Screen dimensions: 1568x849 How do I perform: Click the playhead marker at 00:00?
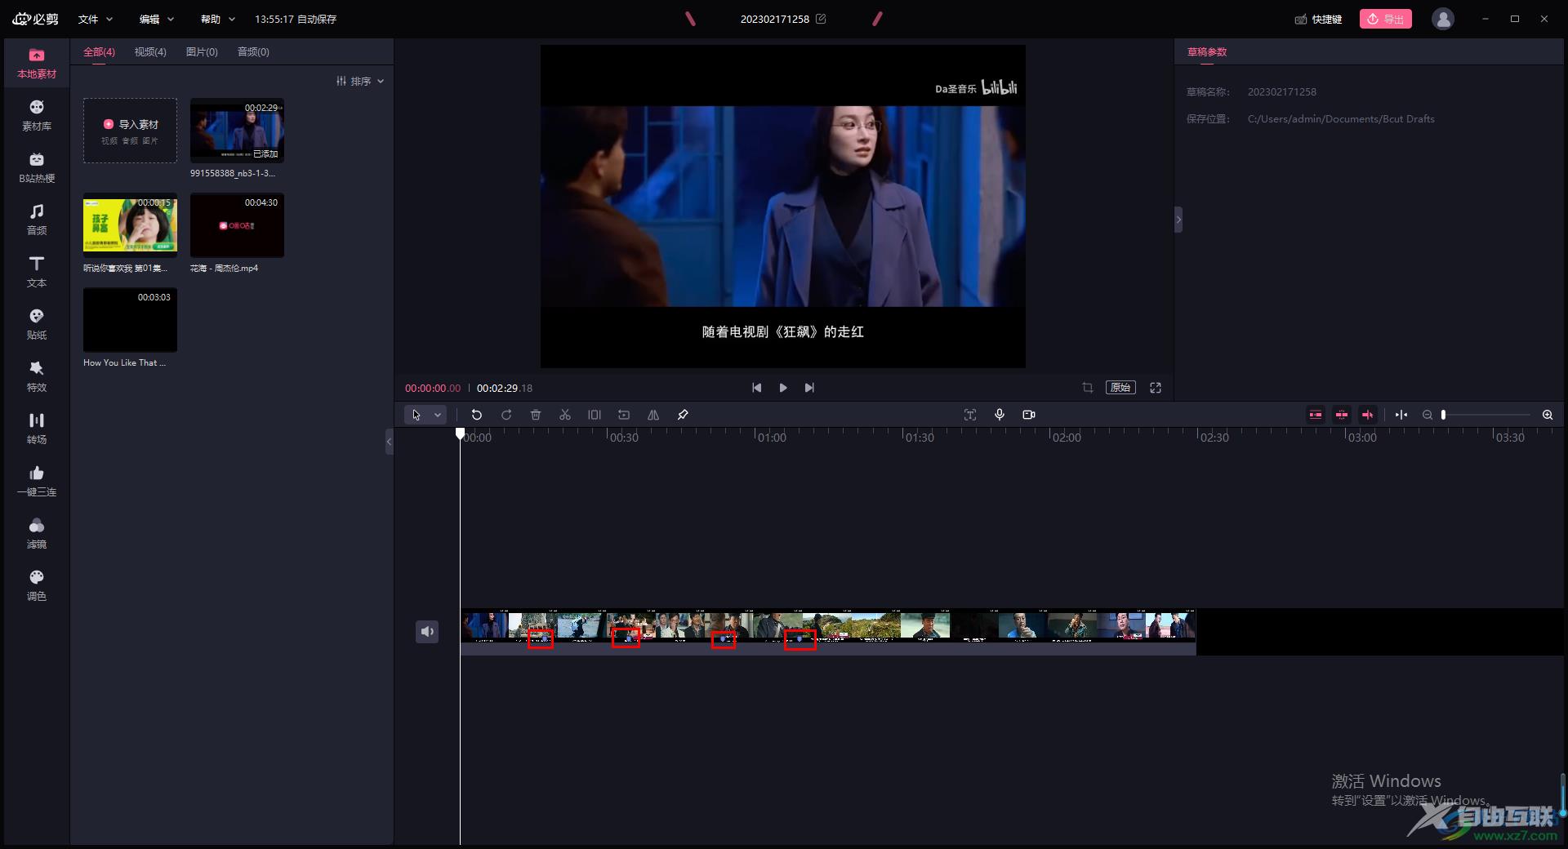click(460, 434)
